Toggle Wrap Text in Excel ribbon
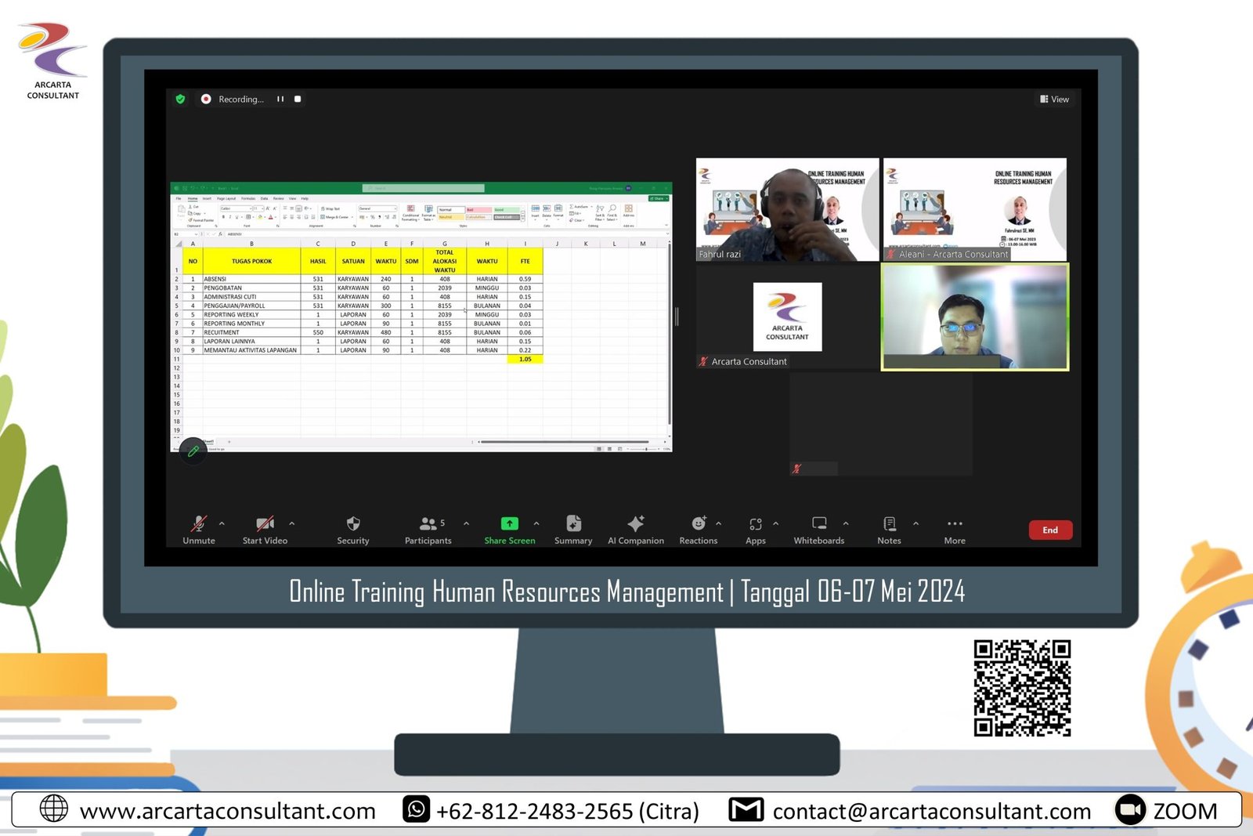The height and width of the screenshot is (836, 1253). (330, 208)
